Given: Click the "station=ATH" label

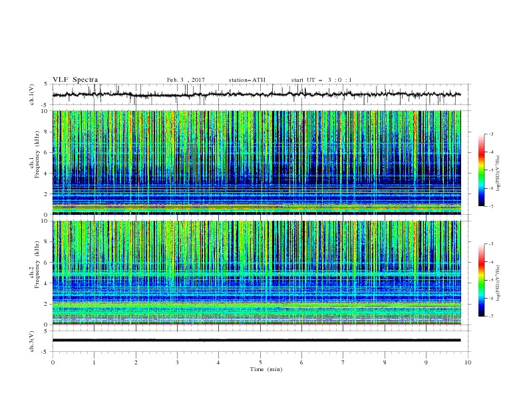Looking at the screenshot, I should coord(247,80).
